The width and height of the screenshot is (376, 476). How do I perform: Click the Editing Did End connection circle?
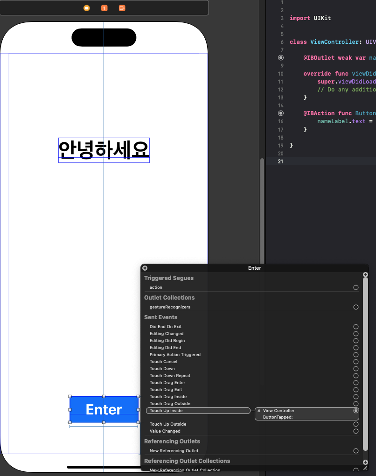tap(356, 348)
